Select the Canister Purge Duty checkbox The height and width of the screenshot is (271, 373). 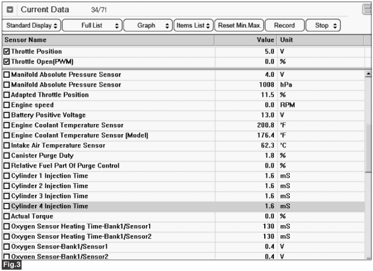click(x=7, y=156)
